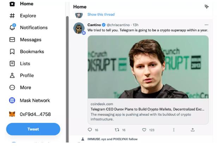Click the reply comment icon on Cantino's tweet
The width and height of the screenshot is (217, 146).
tap(90, 130)
